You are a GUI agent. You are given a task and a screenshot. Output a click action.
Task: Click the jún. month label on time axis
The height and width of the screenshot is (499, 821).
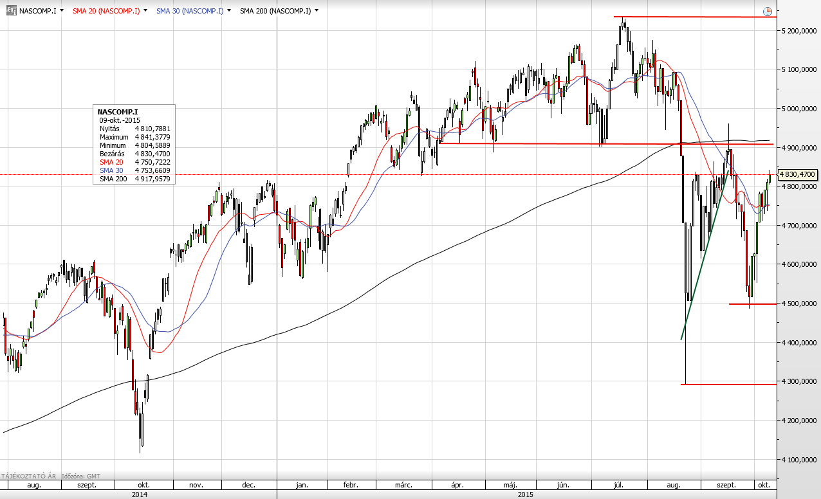564,485
